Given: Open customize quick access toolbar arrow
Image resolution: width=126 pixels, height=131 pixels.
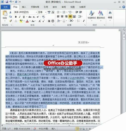Looking at the screenshot, I should (20, 2).
